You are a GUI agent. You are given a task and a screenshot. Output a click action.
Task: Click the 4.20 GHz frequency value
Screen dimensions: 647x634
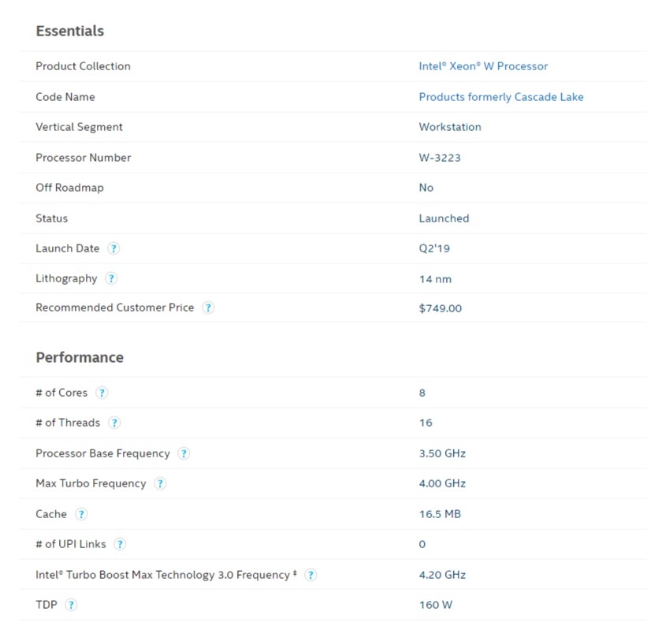pos(442,575)
